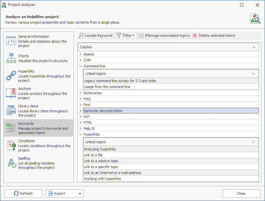
Task: Select 'Working with hyperlinks' topic row
Action: 171,179
